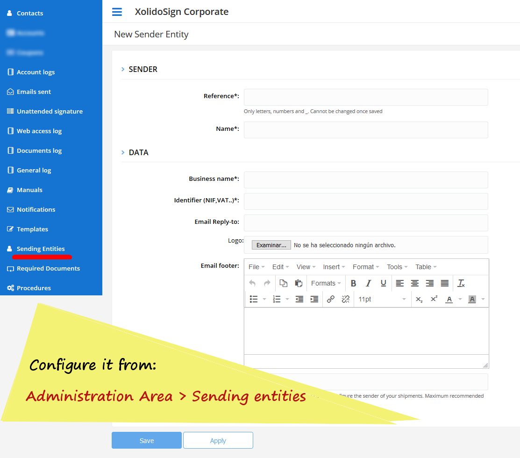
Task: Select Sending Entities in the sidebar
Action: (36, 249)
